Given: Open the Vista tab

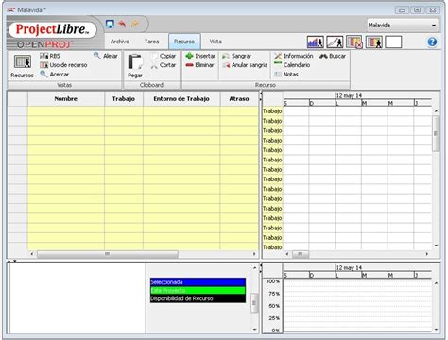Looking at the screenshot, I should click(x=215, y=42).
